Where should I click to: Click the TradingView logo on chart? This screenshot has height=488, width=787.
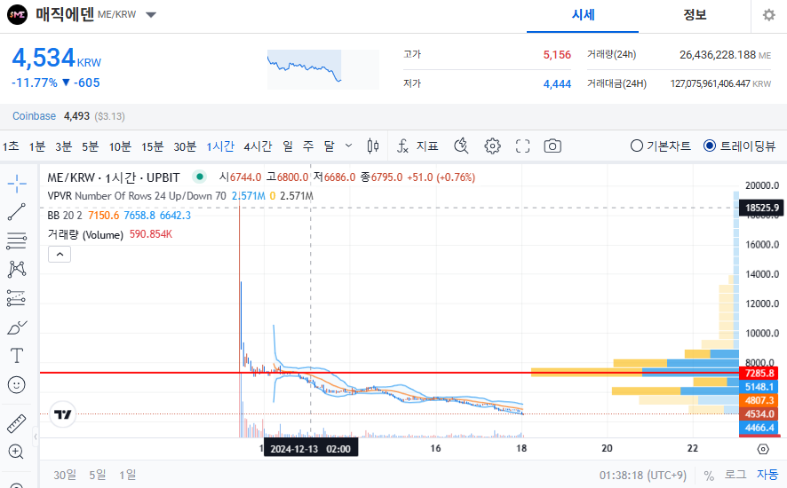63,414
